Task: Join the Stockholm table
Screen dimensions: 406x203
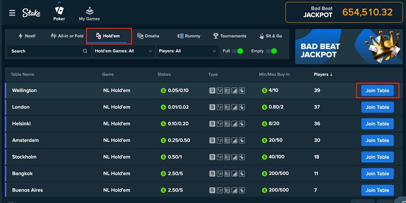Action: coord(377,157)
